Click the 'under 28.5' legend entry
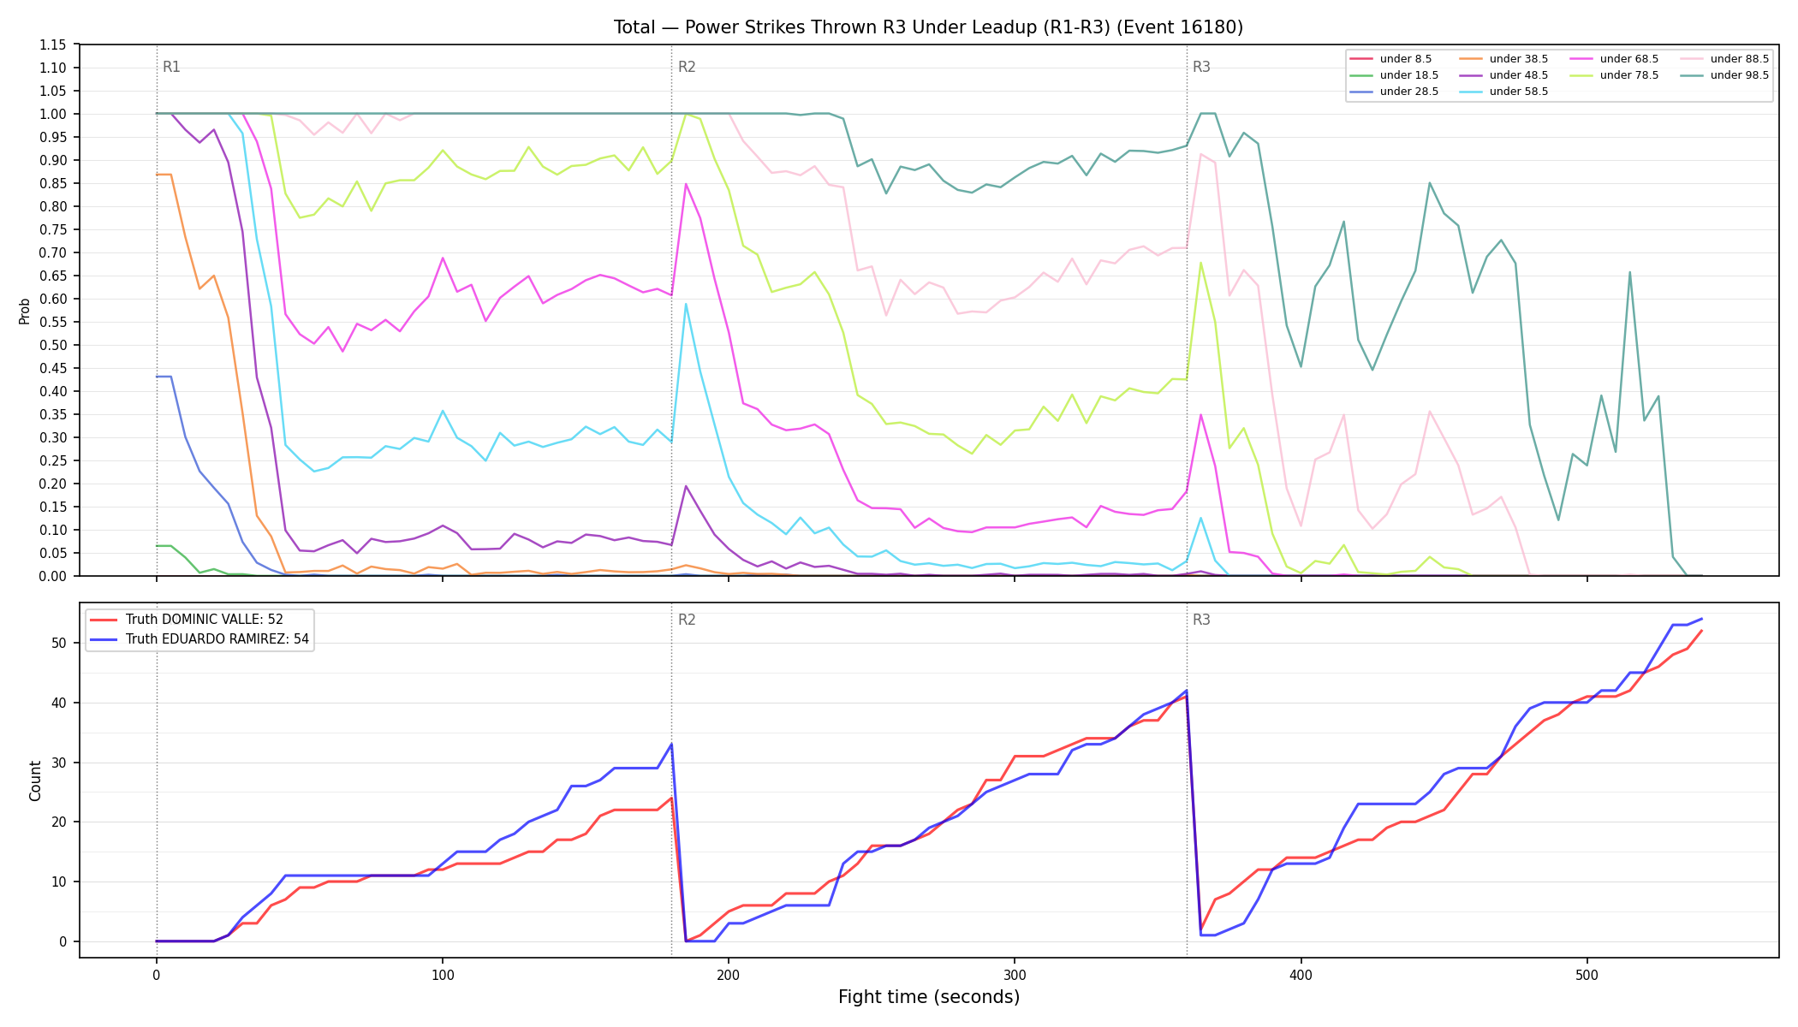 tap(1394, 92)
